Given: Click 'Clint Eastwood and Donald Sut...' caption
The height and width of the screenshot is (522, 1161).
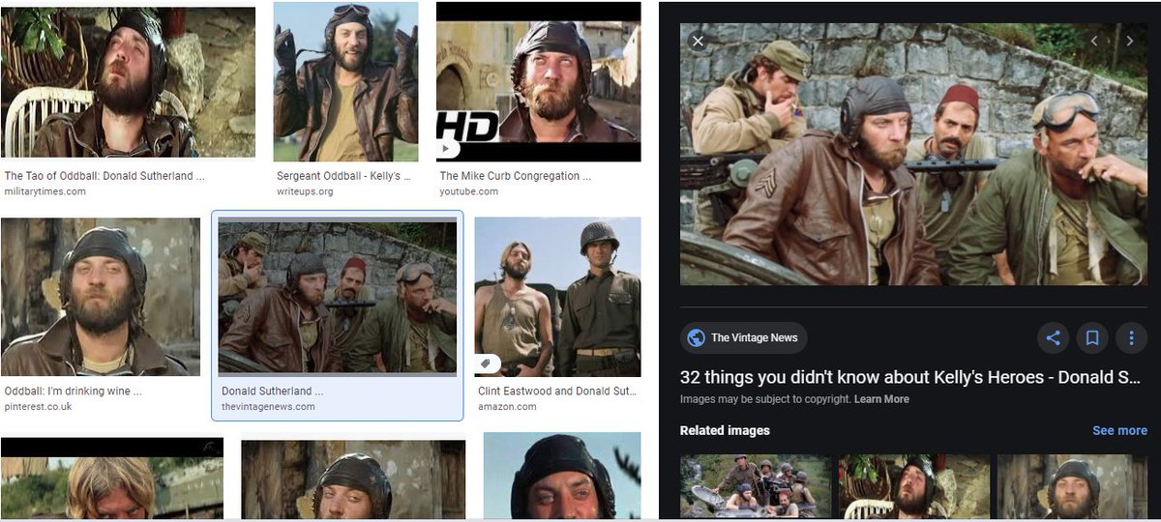Looking at the screenshot, I should (x=557, y=391).
